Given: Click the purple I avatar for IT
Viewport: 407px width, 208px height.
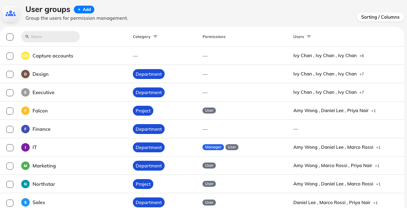Looking at the screenshot, I should 25,147.
